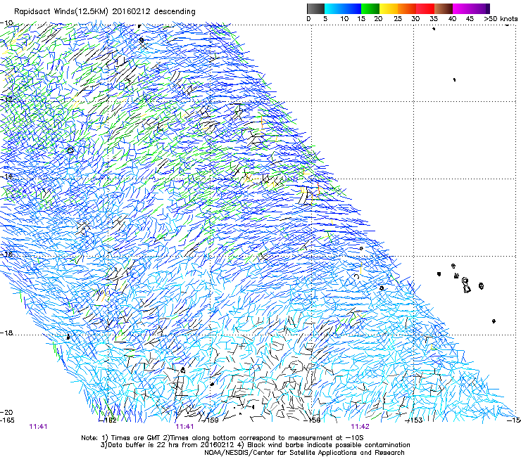Click the magenta 40–45 knots legend segment
This screenshot has width=521, height=457.
[462, 8]
